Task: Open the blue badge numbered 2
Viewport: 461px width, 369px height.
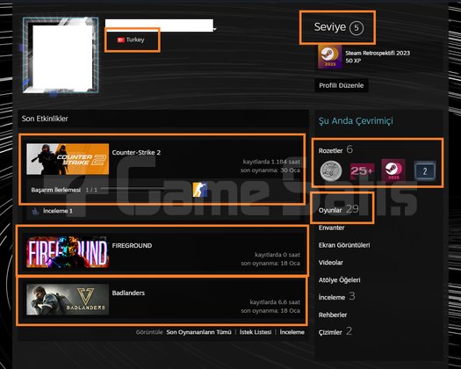Action: [x=425, y=171]
